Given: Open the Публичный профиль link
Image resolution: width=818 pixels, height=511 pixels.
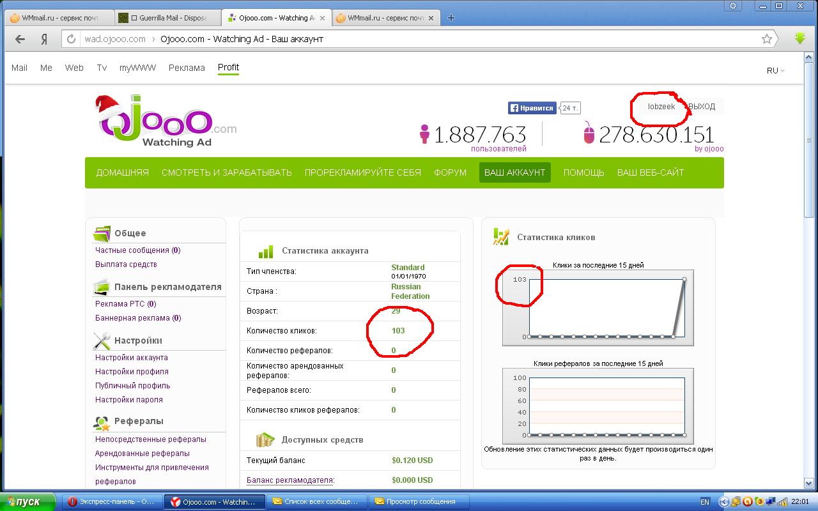Looking at the screenshot, I should tap(133, 386).
